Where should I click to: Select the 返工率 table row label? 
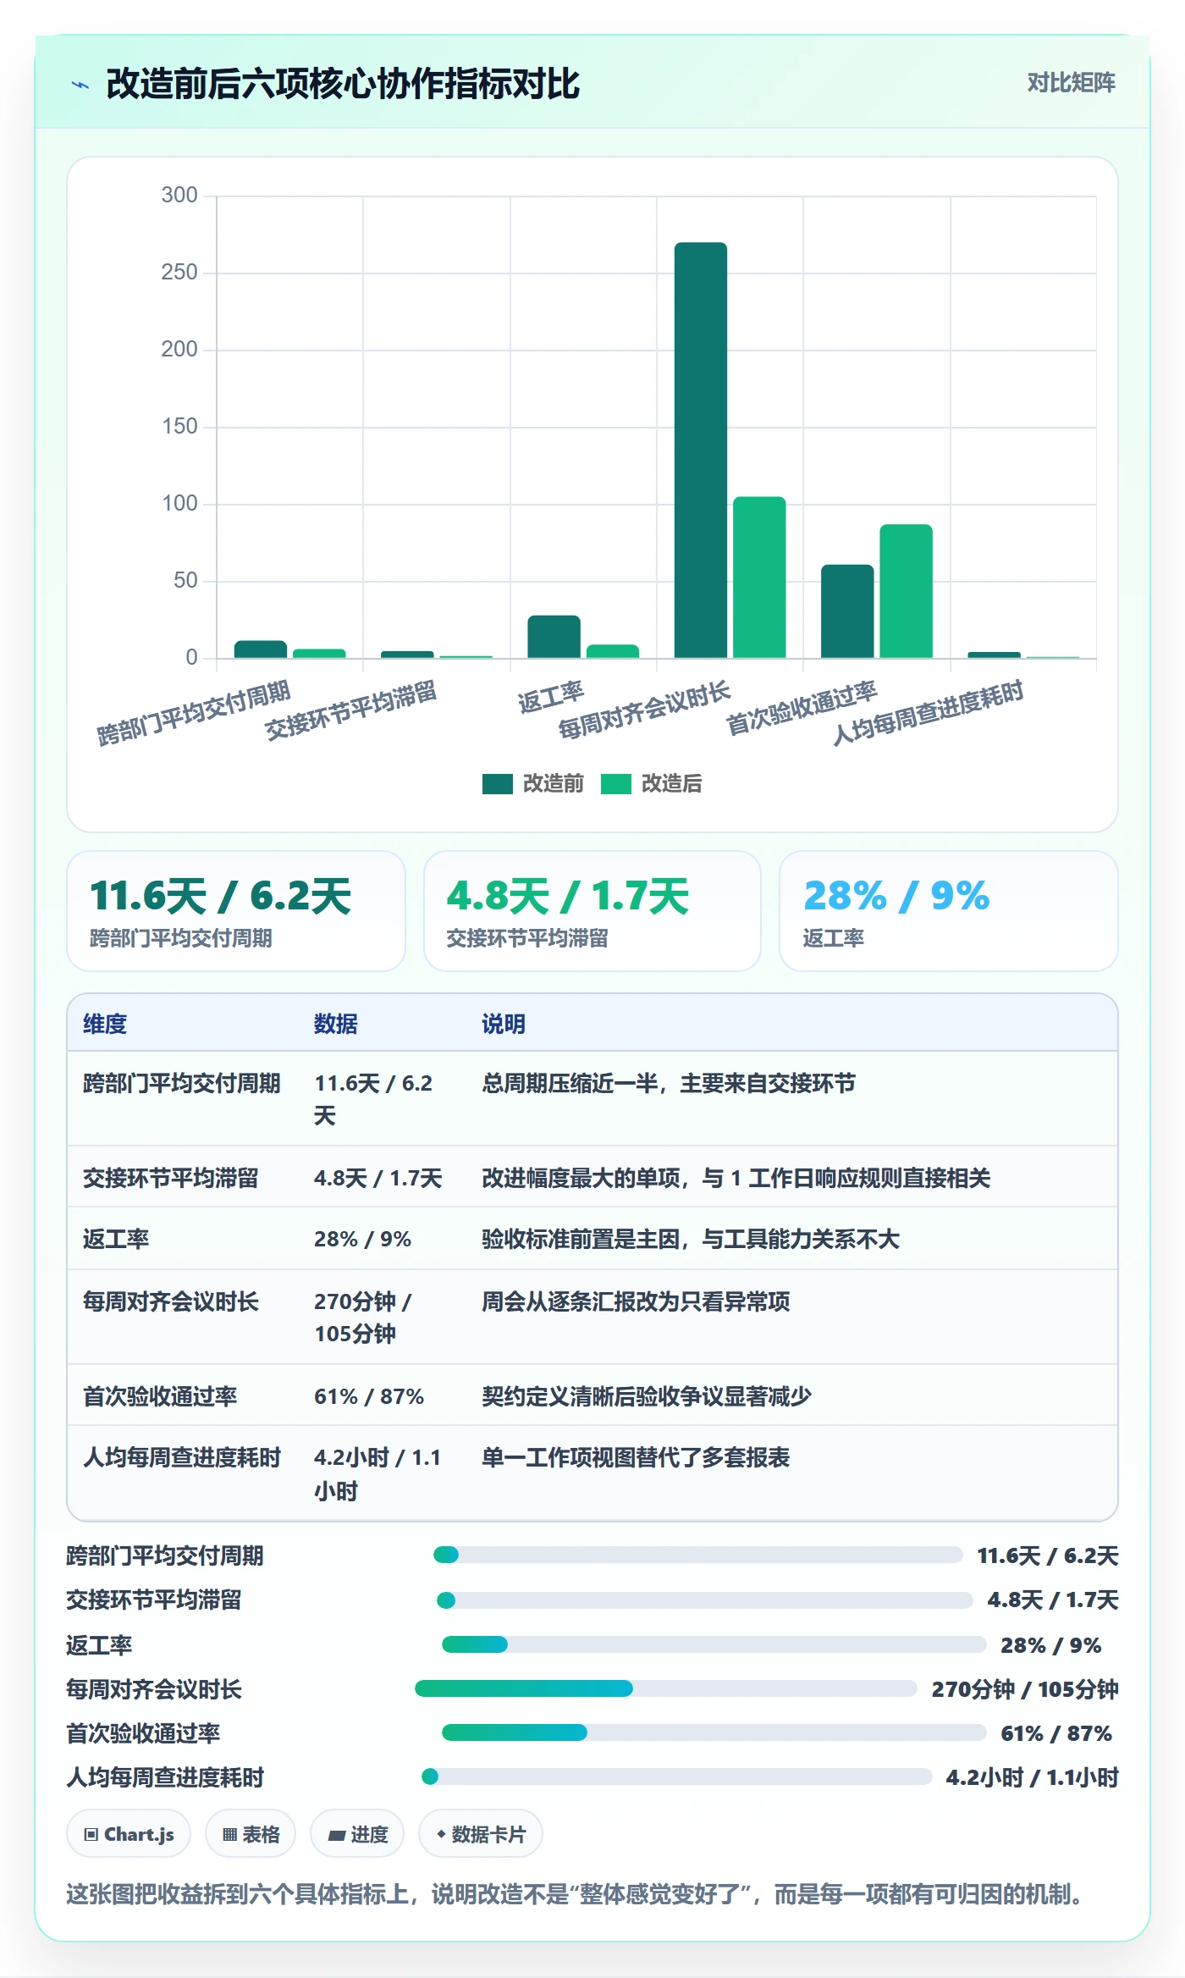pos(116,1239)
